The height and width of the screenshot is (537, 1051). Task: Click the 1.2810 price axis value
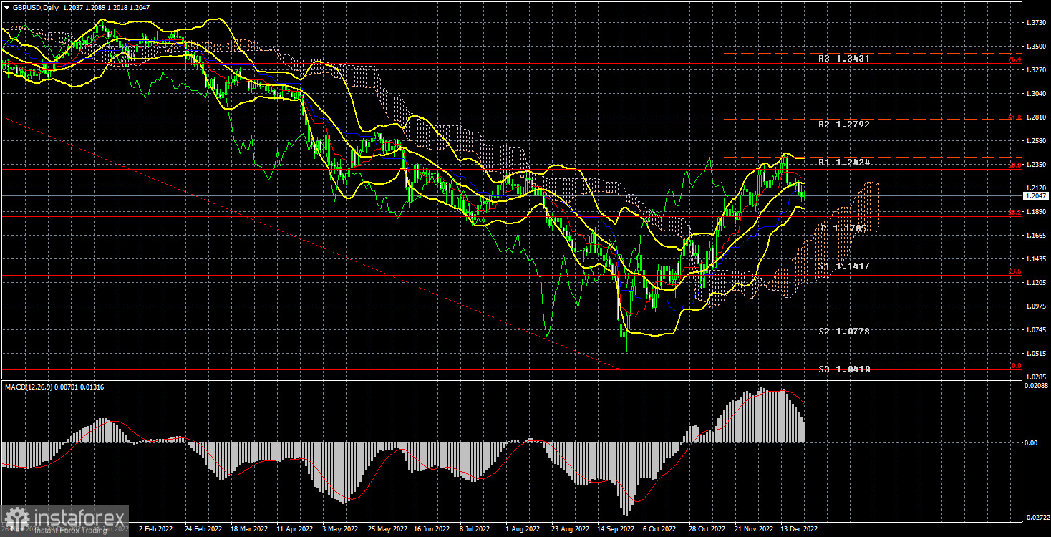[x=1036, y=117]
